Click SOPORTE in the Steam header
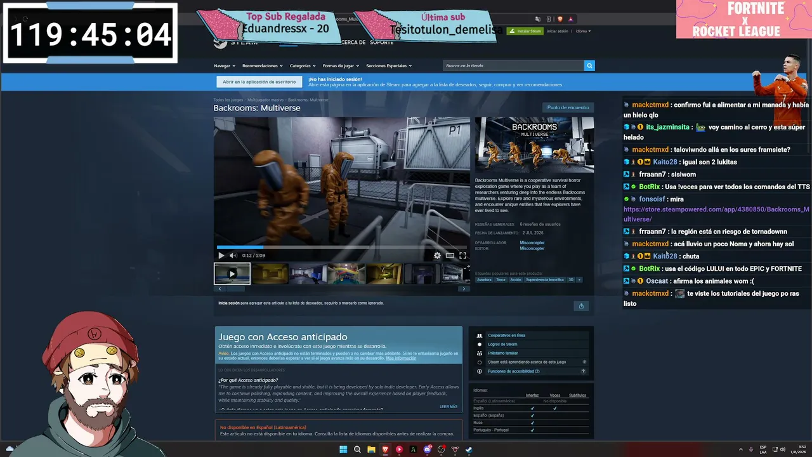The height and width of the screenshot is (457, 812). click(x=381, y=43)
